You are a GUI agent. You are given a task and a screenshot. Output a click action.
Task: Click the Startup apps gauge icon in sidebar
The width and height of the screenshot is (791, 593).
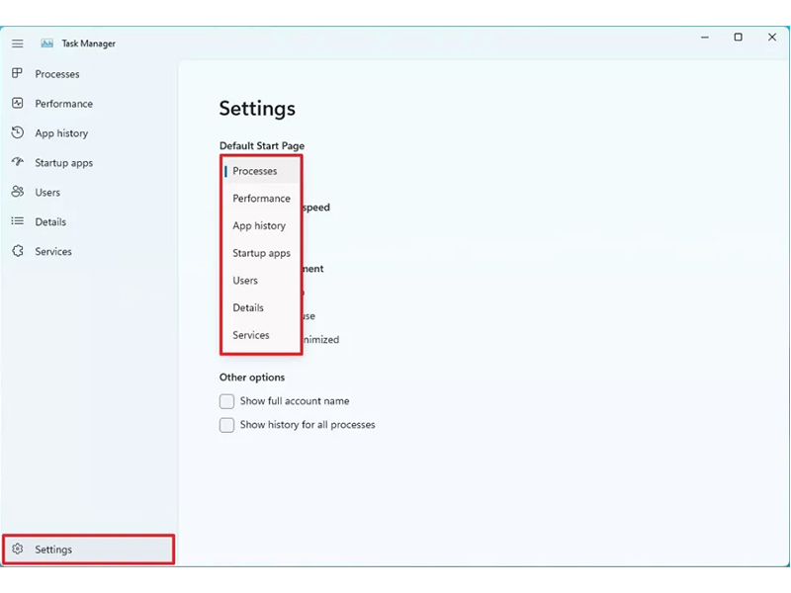click(x=17, y=162)
